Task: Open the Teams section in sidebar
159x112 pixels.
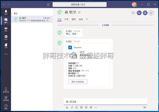Action: pos(6,29)
